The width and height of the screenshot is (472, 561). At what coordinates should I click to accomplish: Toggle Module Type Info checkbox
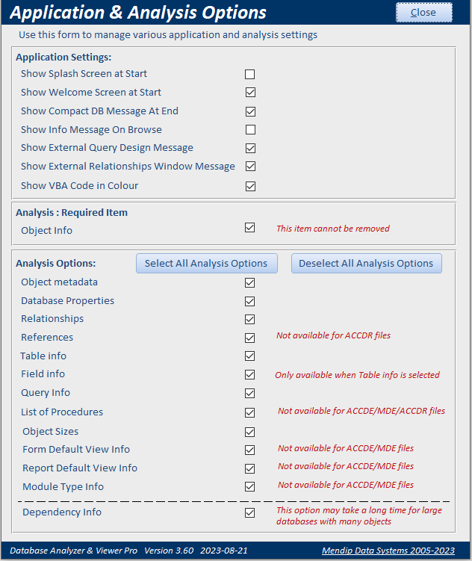(x=249, y=486)
